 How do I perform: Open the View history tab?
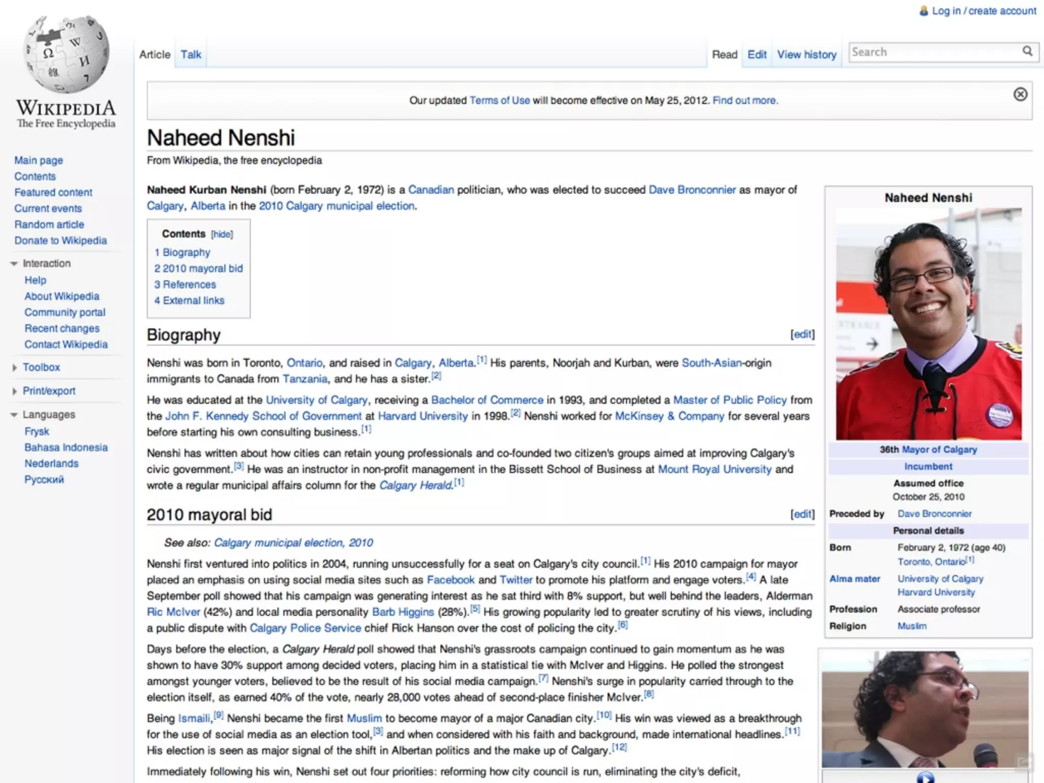click(806, 55)
